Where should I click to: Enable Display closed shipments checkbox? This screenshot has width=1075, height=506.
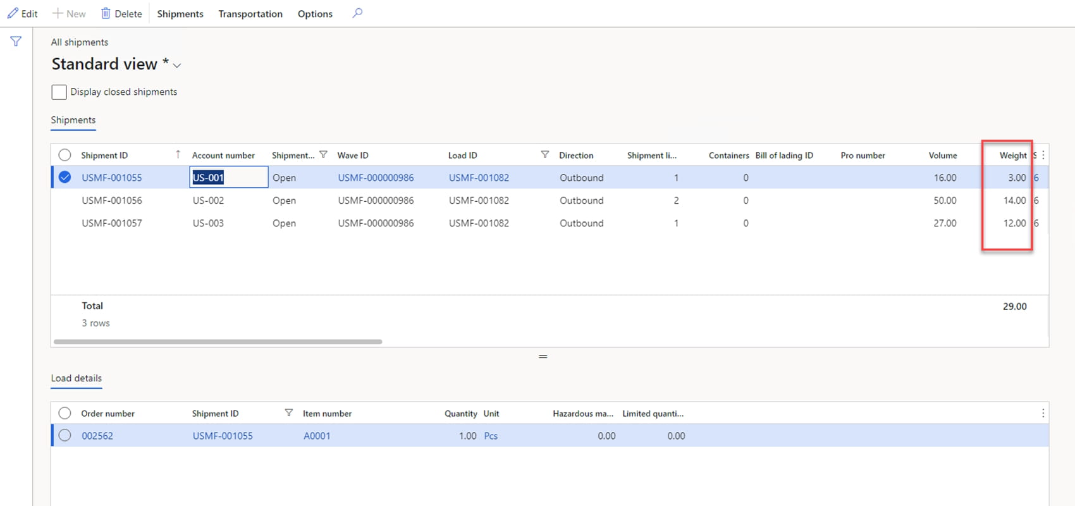59,92
